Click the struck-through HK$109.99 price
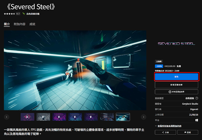Image resolution: width=202 pixels, height=140 pixels. tap(170, 66)
